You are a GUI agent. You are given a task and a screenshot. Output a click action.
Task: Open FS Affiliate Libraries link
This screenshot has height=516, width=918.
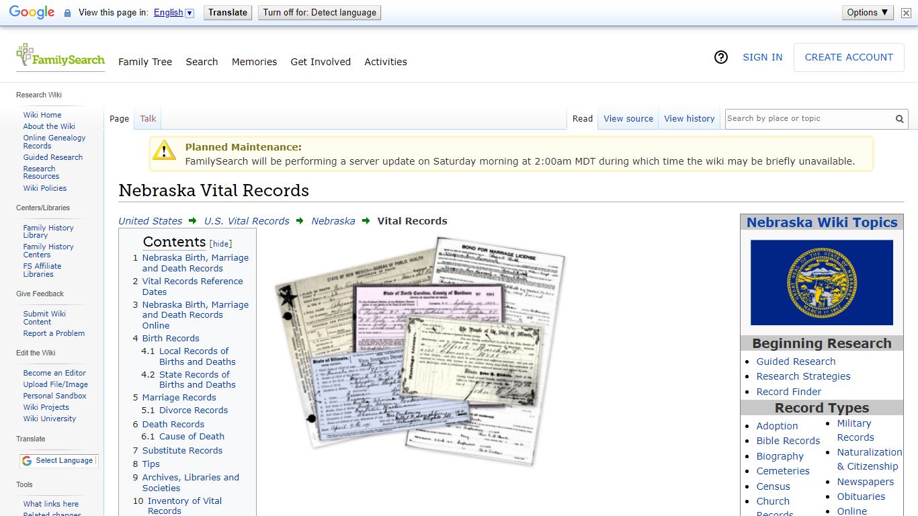(42, 270)
